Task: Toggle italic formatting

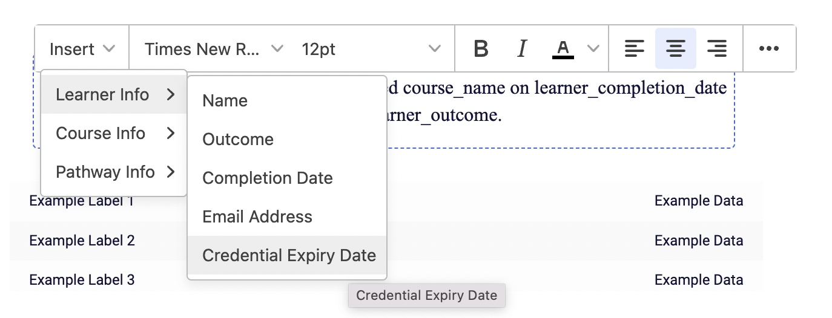Action: (522, 48)
